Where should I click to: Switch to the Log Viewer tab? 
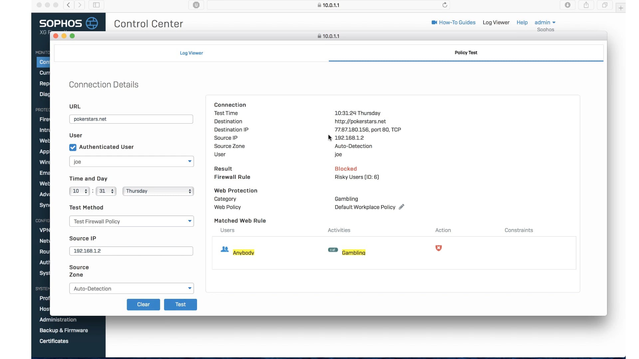191,53
